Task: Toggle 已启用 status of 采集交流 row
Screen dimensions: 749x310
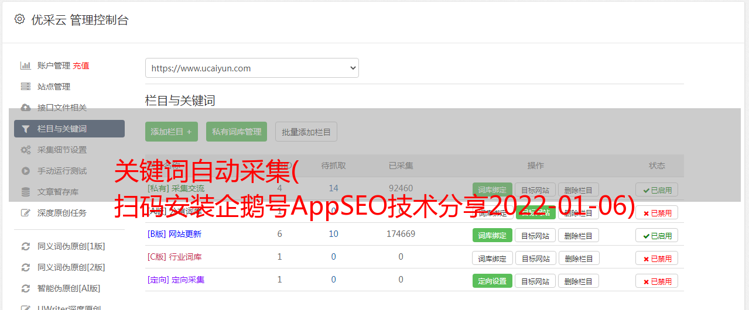Action: [657, 190]
